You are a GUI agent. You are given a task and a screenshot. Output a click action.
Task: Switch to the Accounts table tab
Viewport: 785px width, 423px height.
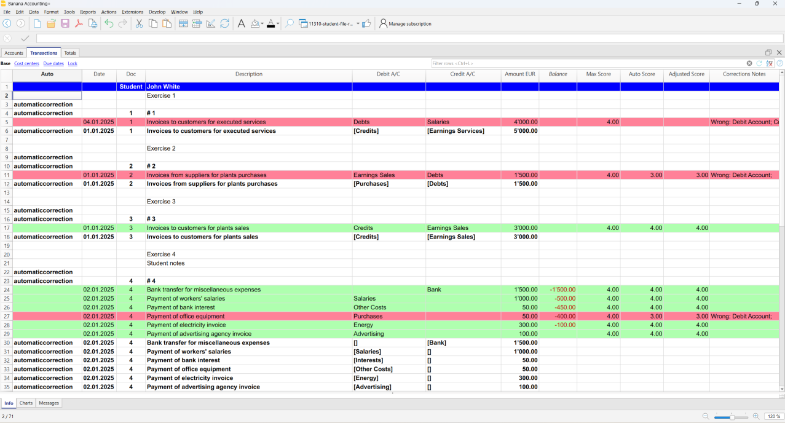(14, 53)
